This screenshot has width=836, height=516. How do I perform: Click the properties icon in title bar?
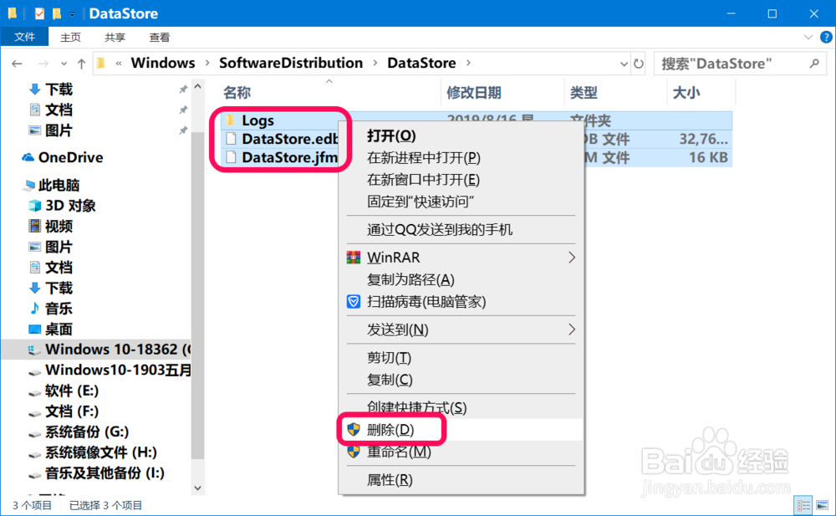pos(39,13)
